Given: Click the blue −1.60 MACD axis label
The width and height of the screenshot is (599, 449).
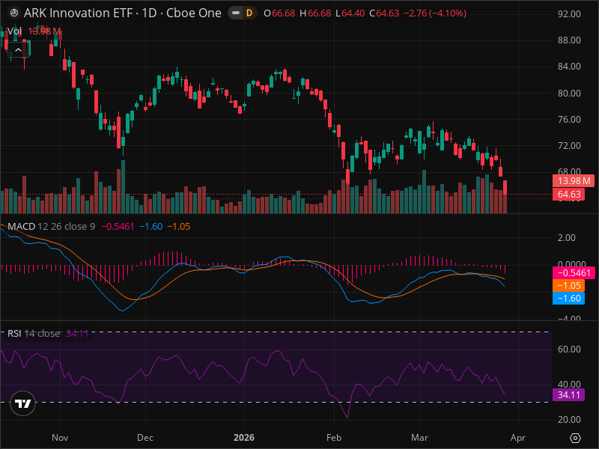Looking at the screenshot, I should (x=569, y=298).
